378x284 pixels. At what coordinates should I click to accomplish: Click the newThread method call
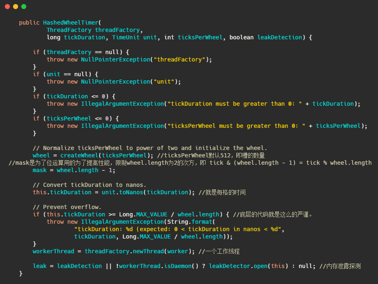(x=146, y=251)
